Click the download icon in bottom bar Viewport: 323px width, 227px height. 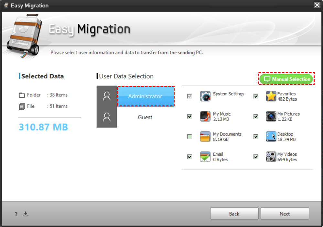pyautogui.click(x=26, y=214)
